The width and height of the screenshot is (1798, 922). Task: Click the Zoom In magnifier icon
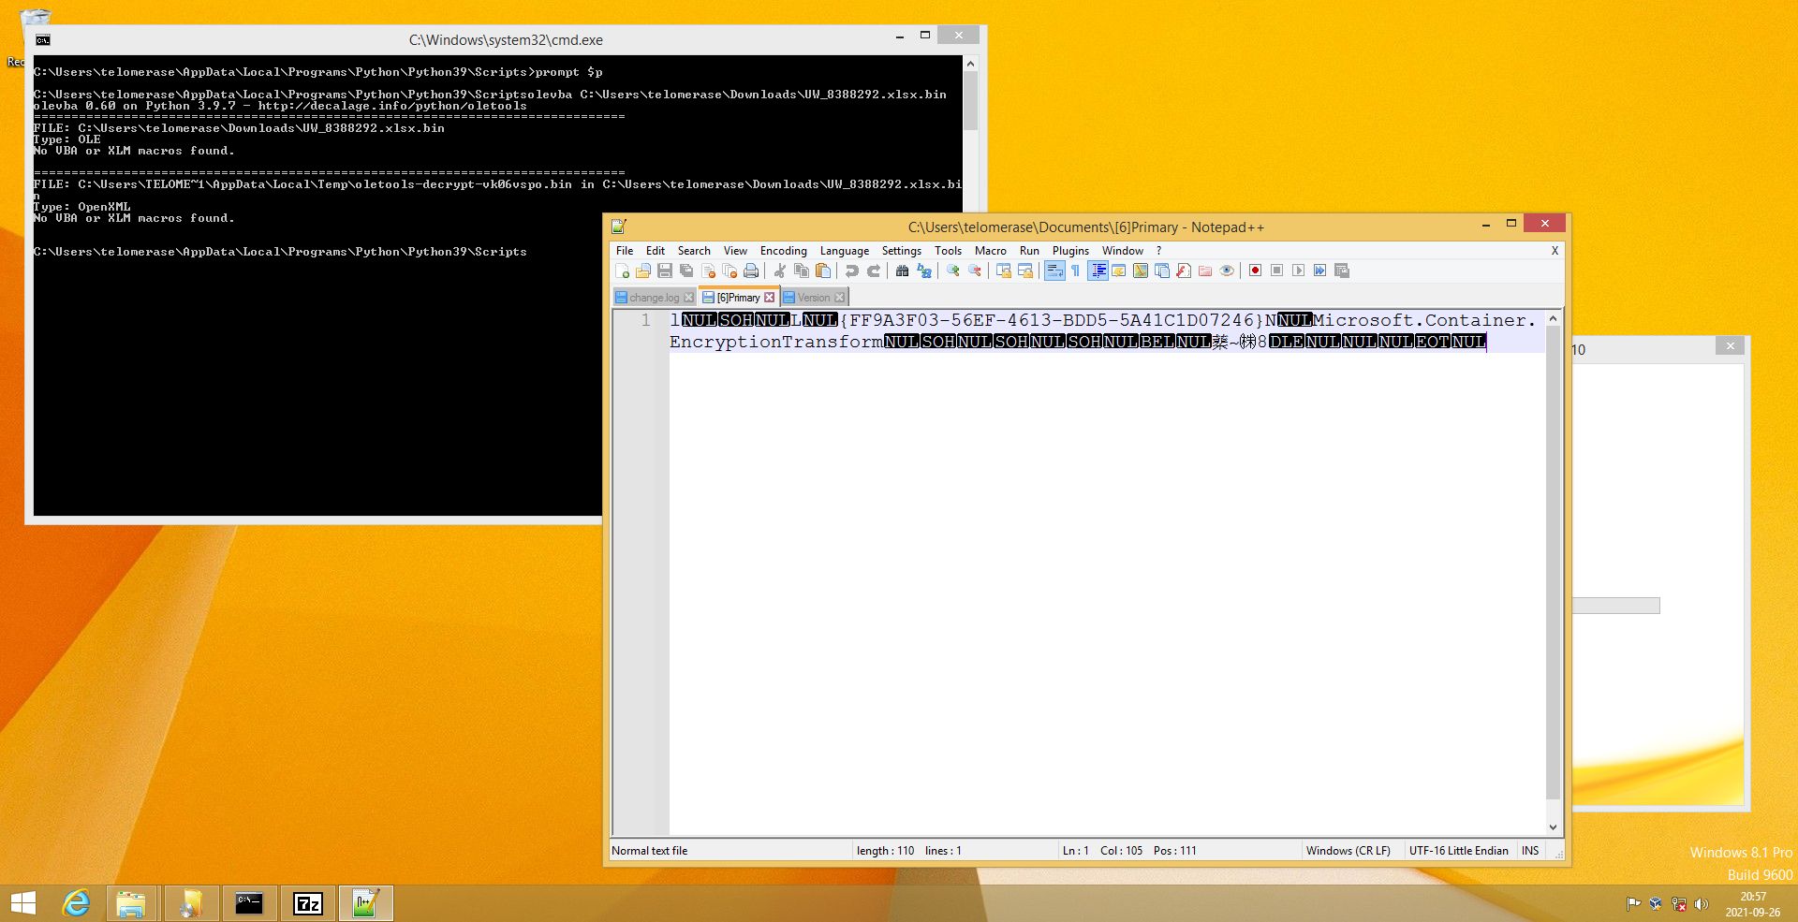coord(952,271)
